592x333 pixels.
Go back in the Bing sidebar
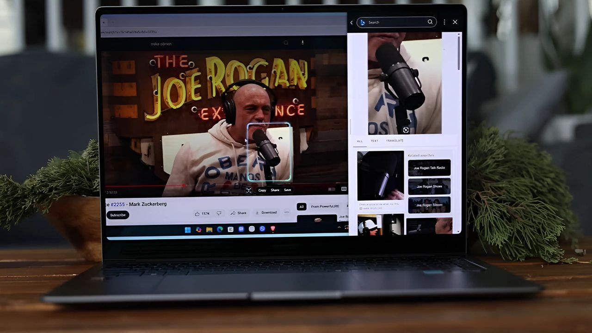[351, 22]
